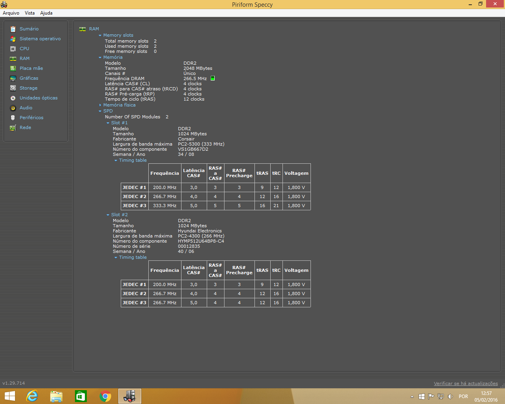Collapse Slot #2 Timing table
505x404 pixels.
116,258
